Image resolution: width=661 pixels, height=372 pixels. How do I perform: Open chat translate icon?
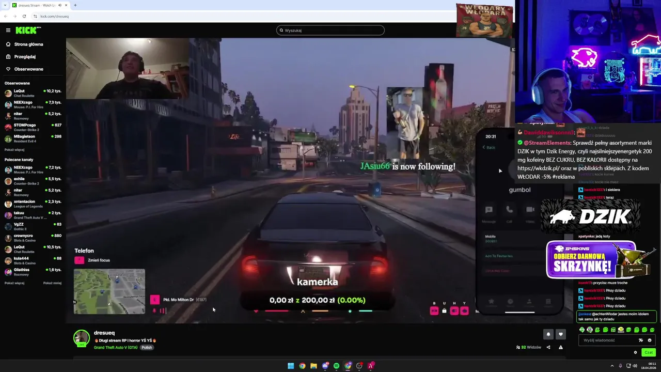pyautogui.click(x=641, y=340)
